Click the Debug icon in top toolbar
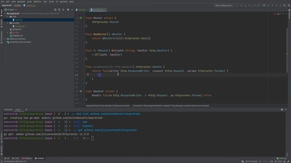This screenshot has width=291, height=163. pyautogui.click(x=241, y=5)
